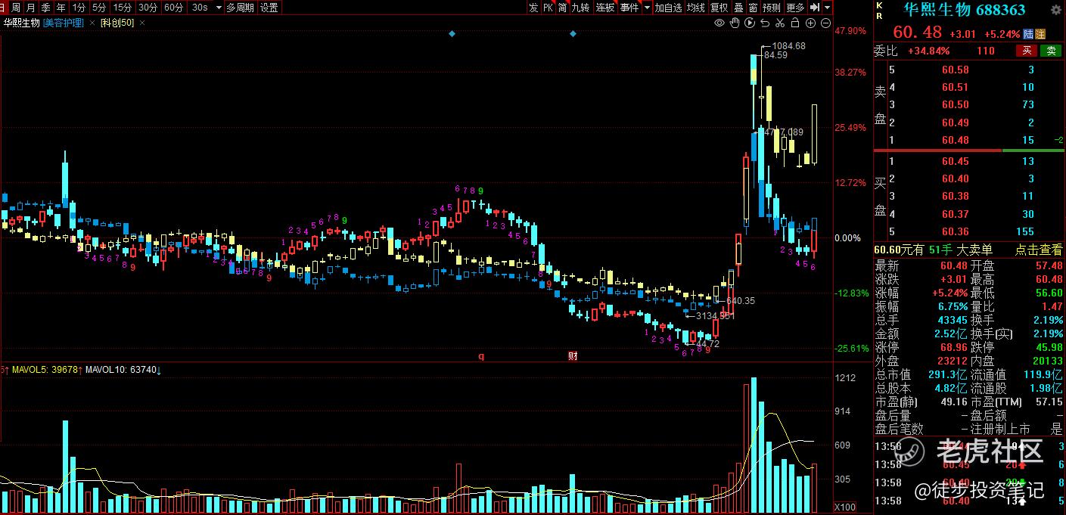Click 加自选 to add to watchlist
The image size is (1066, 515).
[x=669, y=8]
